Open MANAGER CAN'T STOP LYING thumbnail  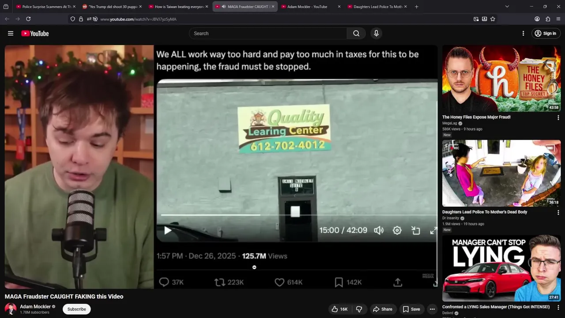coord(501,268)
